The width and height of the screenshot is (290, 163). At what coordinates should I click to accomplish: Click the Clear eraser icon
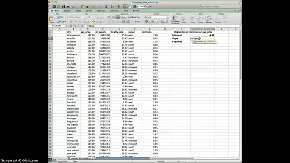coord(58,22)
